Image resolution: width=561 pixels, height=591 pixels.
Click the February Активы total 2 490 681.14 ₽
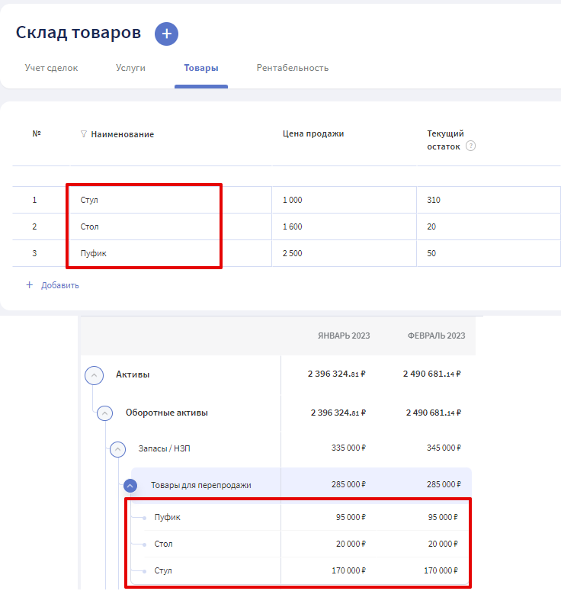(x=431, y=374)
